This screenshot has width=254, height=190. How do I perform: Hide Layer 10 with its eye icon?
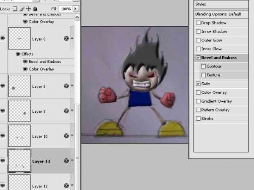3,136
